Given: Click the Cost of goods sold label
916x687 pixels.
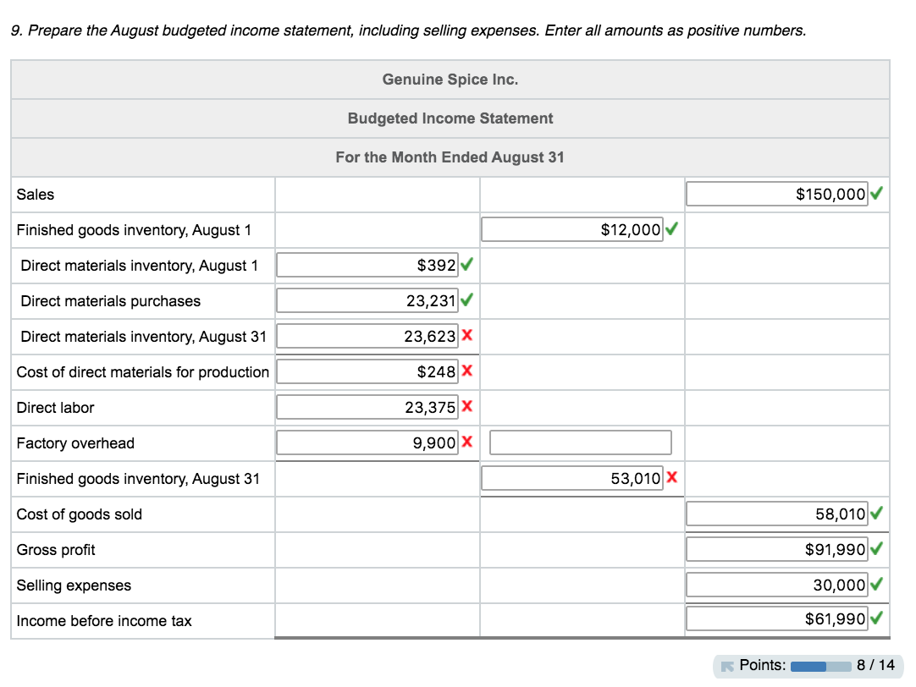Looking at the screenshot, I should click(x=79, y=514).
